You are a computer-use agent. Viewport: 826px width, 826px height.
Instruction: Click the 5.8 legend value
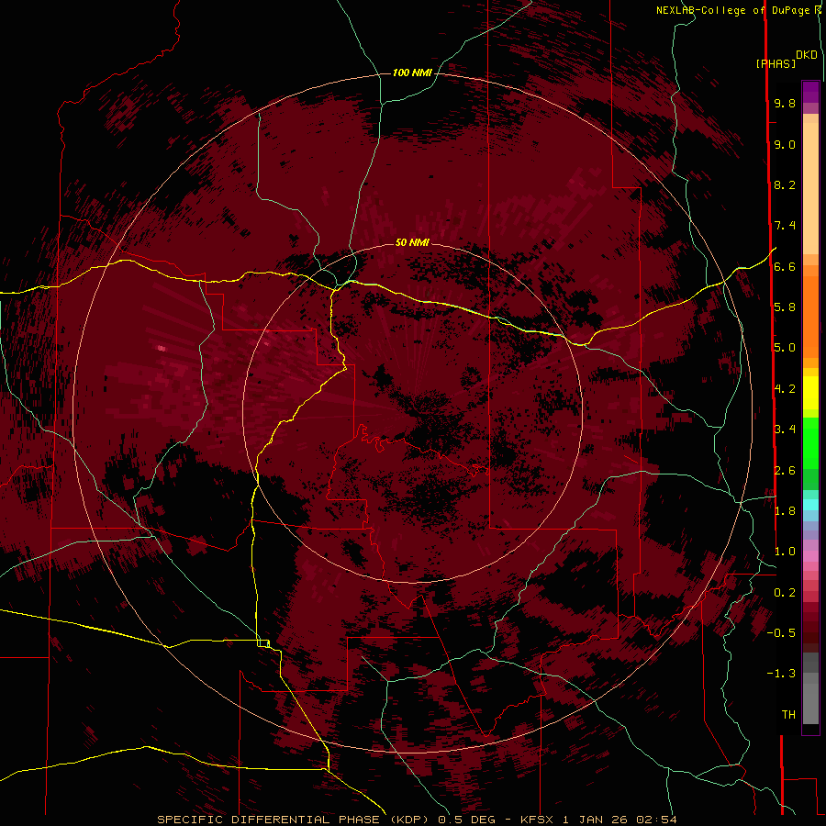click(785, 307)
